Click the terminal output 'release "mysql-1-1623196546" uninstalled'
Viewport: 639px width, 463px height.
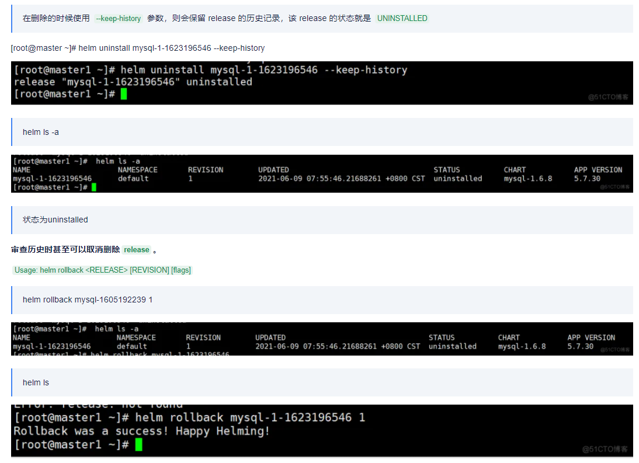click(x=133, y=82)
